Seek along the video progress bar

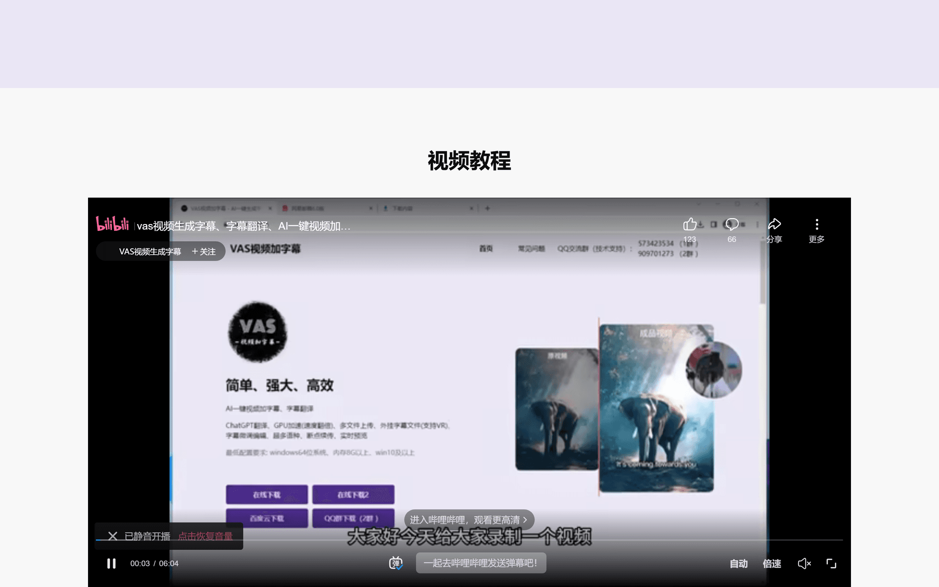coord(469,540)
